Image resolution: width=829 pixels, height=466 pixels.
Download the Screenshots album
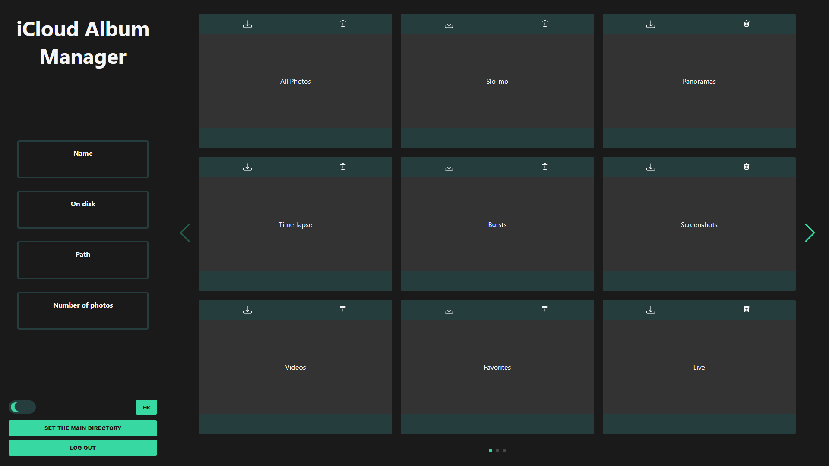click(651, 167)
